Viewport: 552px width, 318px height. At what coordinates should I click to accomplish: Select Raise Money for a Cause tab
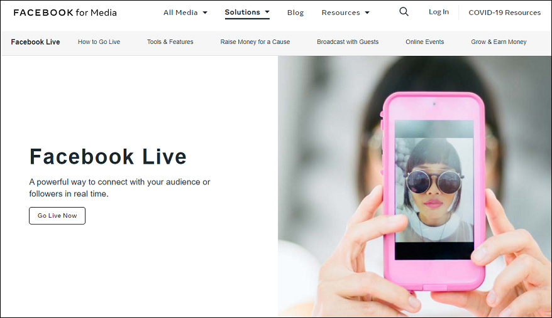click(255, 42)
